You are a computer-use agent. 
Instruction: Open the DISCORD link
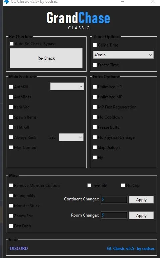[19, 248]
